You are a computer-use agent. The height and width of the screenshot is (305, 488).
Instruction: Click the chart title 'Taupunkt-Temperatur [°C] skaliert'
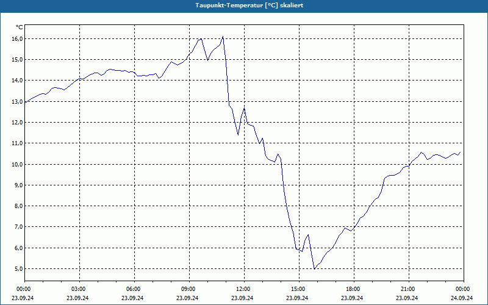pos(249,5)
